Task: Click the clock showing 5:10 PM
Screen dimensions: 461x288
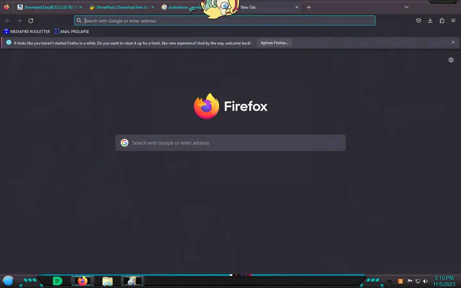Action: pos(444,278)
